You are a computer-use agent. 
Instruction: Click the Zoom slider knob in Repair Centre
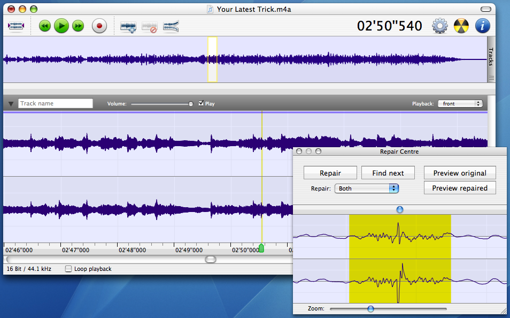click(x=370, y=308)
